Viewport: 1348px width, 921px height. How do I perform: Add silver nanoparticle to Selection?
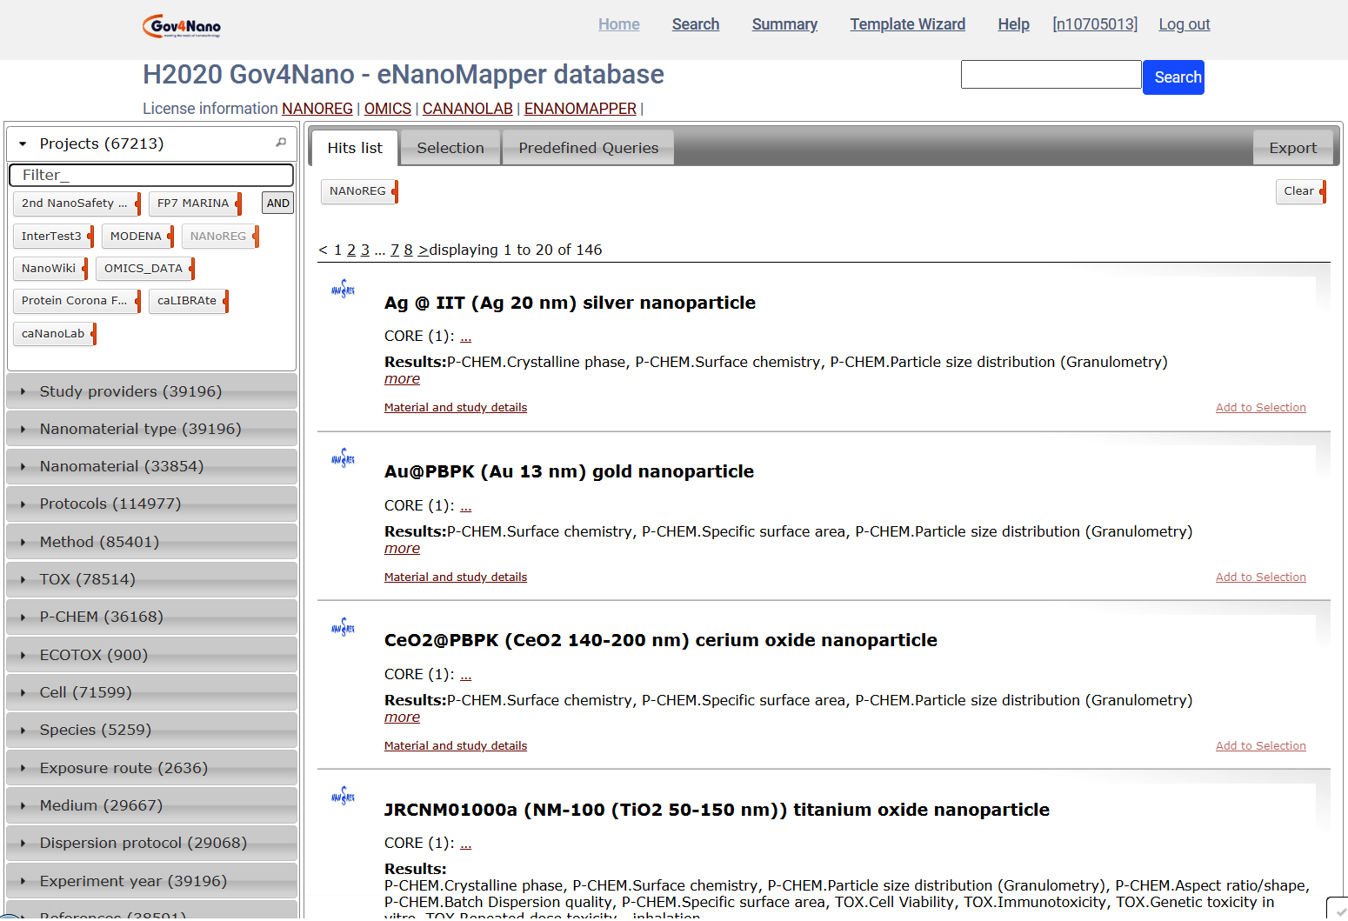pos(1260,408)
